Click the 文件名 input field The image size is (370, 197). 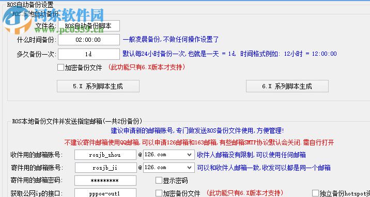89,26
